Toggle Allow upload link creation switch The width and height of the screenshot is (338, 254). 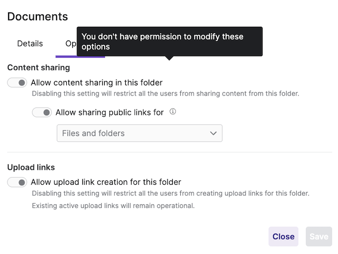[x=17, y=182]
